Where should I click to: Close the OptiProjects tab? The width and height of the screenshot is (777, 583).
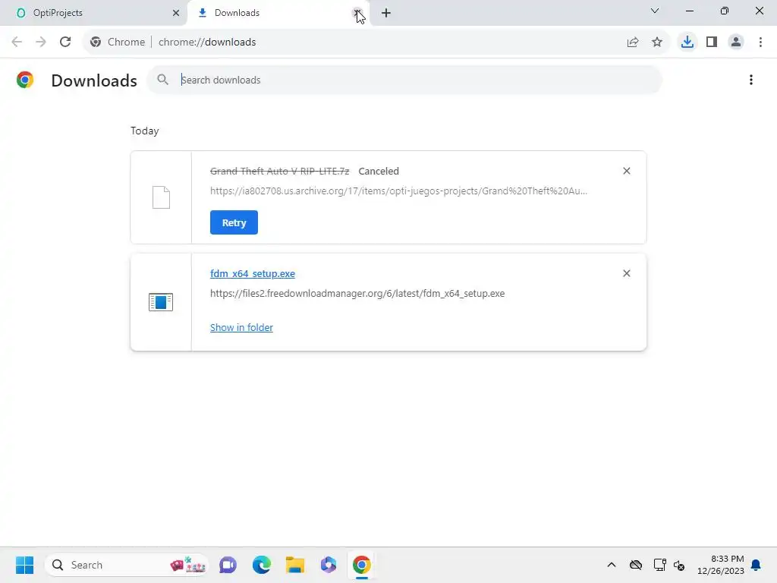coord(176,13)
